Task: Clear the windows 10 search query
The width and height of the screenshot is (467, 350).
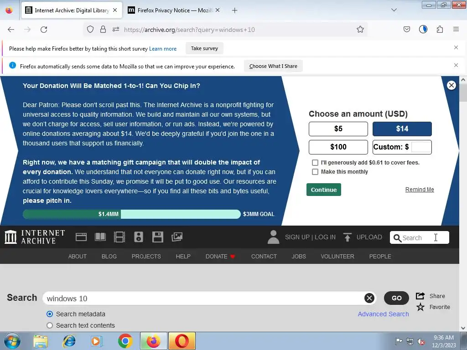Action: click(369, 298)
